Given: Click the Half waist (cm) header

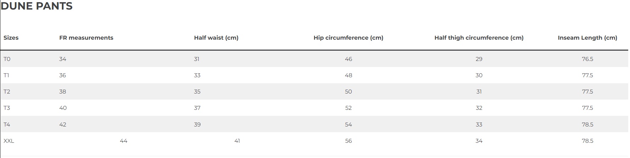Looking at the screenshot, I should pos(216,38).
